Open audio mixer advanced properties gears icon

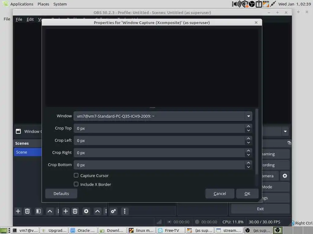tap(113, 211)
